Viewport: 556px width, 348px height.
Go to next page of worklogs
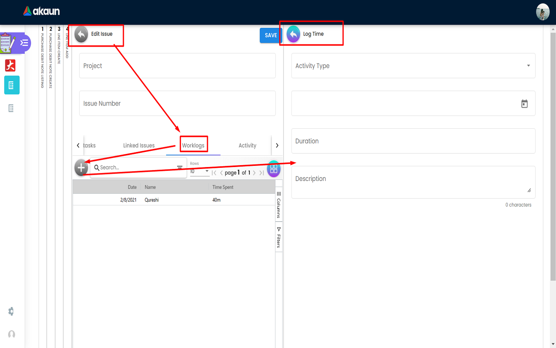click(254, 173)
